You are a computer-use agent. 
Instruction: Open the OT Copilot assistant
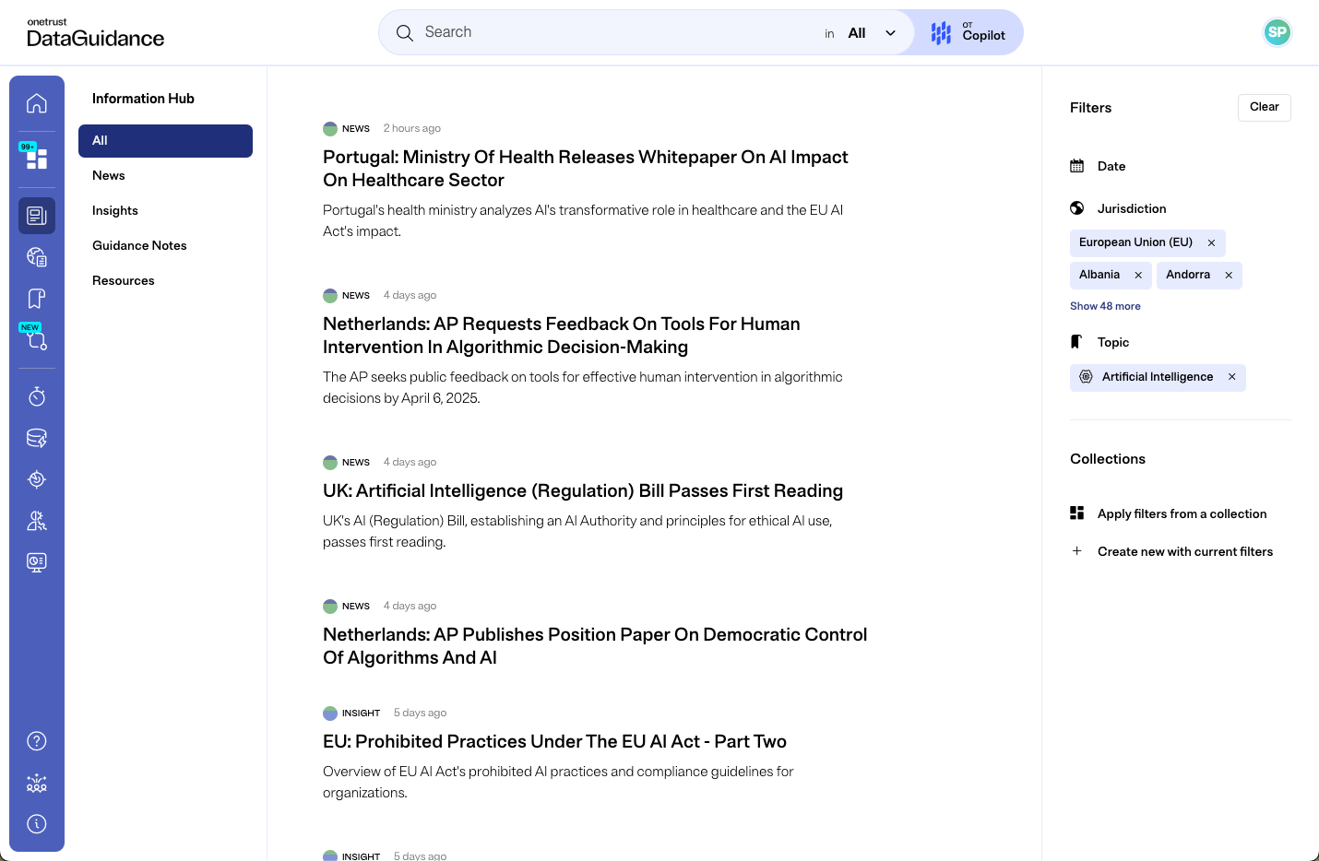coord(968,33)
